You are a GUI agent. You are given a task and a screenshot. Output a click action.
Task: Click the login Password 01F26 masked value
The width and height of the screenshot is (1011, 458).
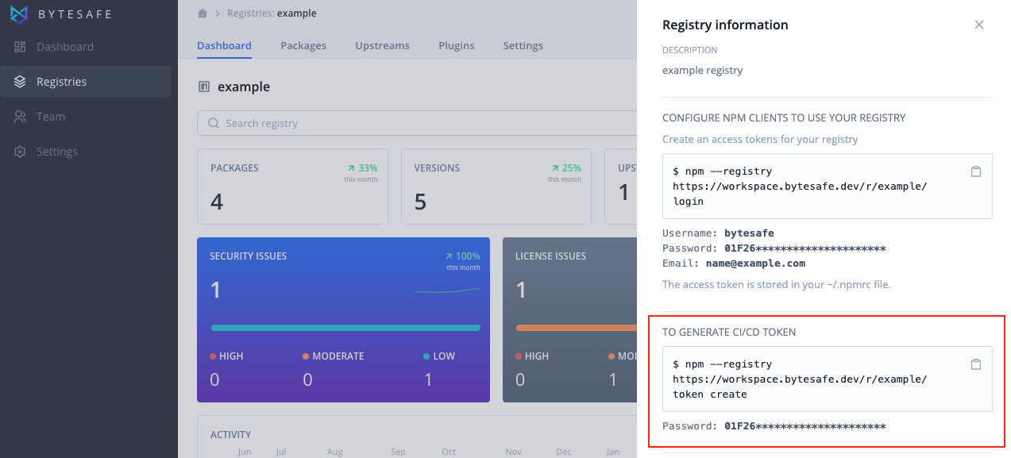(x=805, y=248)
